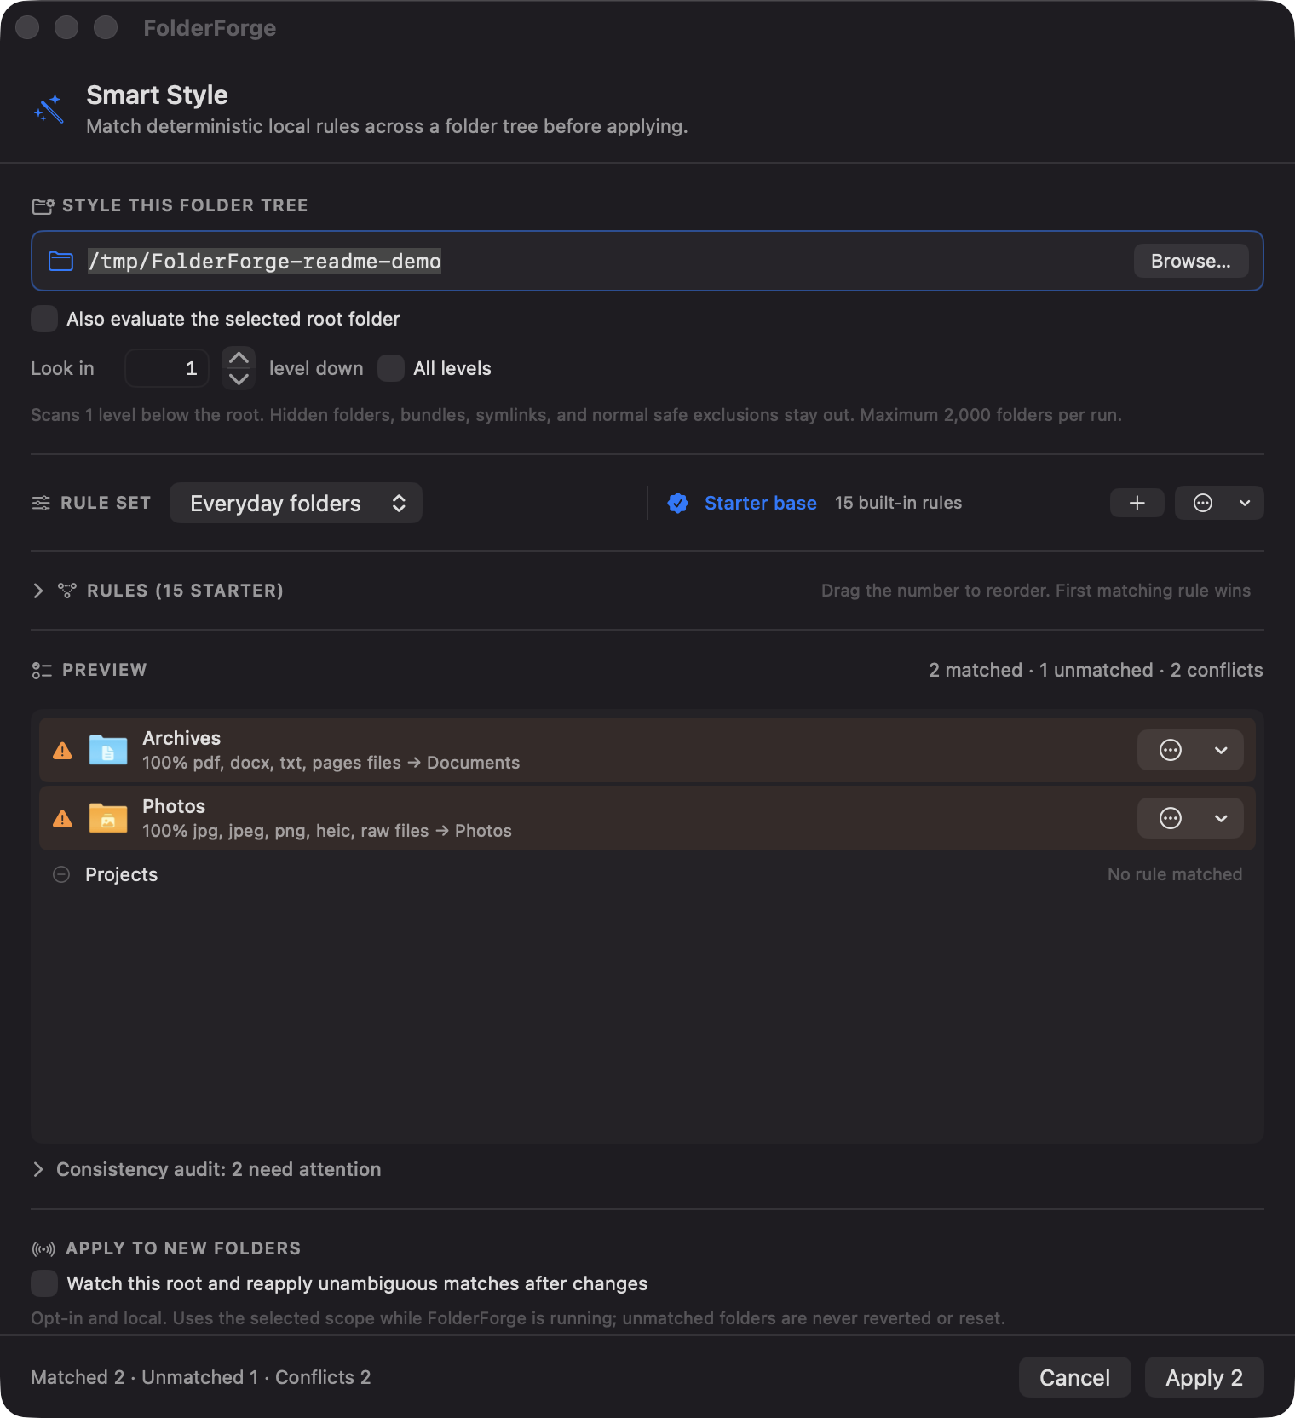The width and height of the screenshot is (1295, 1418).
Task: Open the Everyday folders rule set dropdown
Action: 296,503
